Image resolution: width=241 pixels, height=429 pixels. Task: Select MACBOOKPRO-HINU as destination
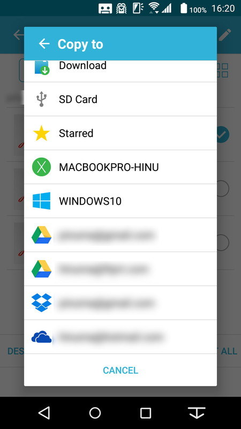(120, 167)
